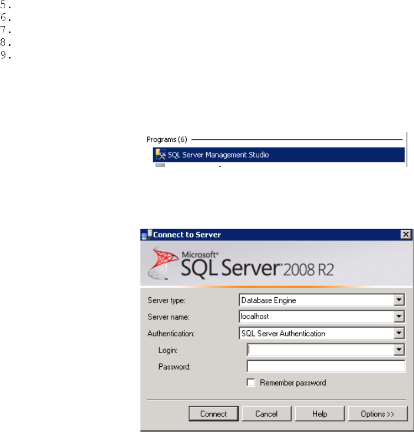This screenshot has height=432, width=414.
Task: Click the Server type: label
Action: 166,301
